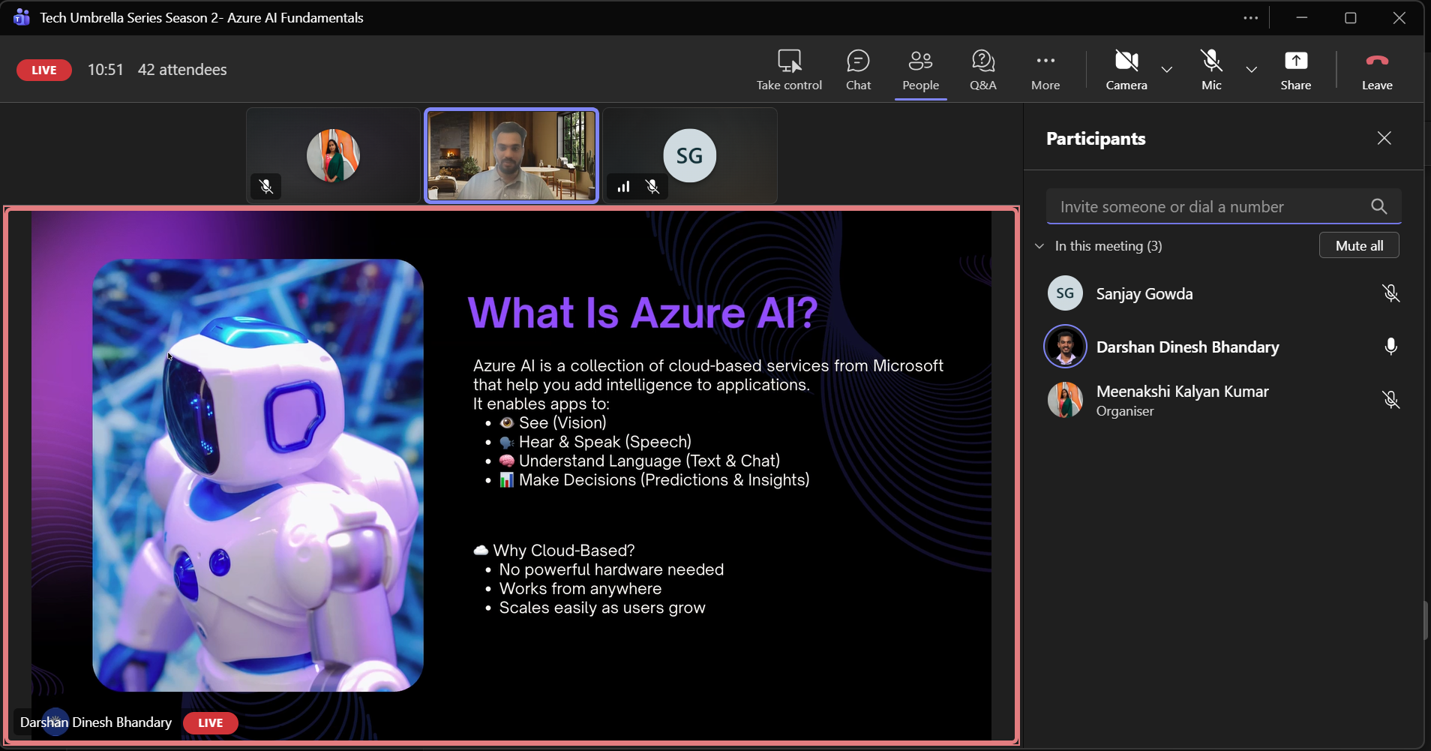Click signal strength icon on SG tile

(x=623, y=186)
